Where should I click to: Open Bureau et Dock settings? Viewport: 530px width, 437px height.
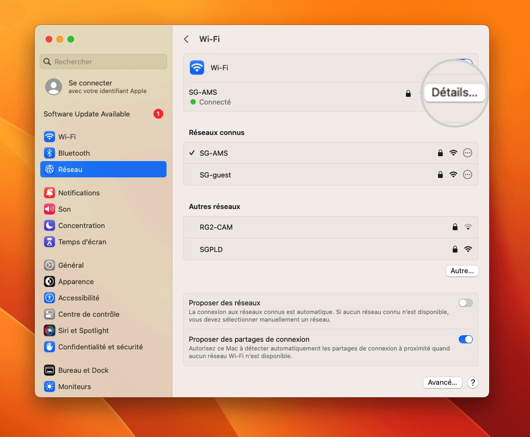[x=103, y=370]
